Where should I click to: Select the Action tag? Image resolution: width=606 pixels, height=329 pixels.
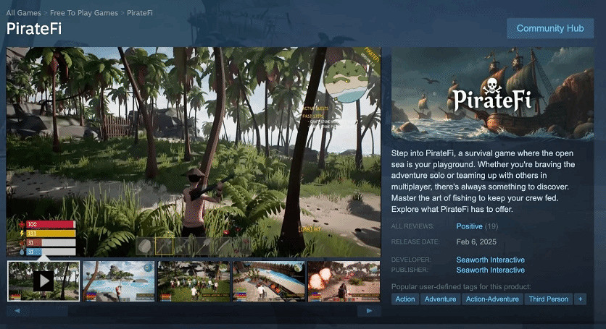coord(405,299)
